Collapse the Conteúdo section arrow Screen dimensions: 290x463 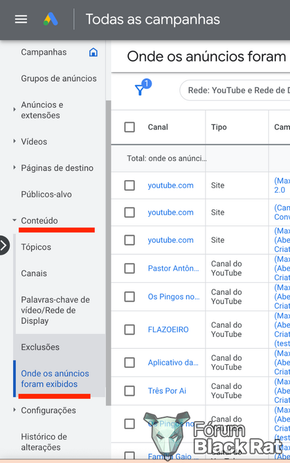[14, 220]
